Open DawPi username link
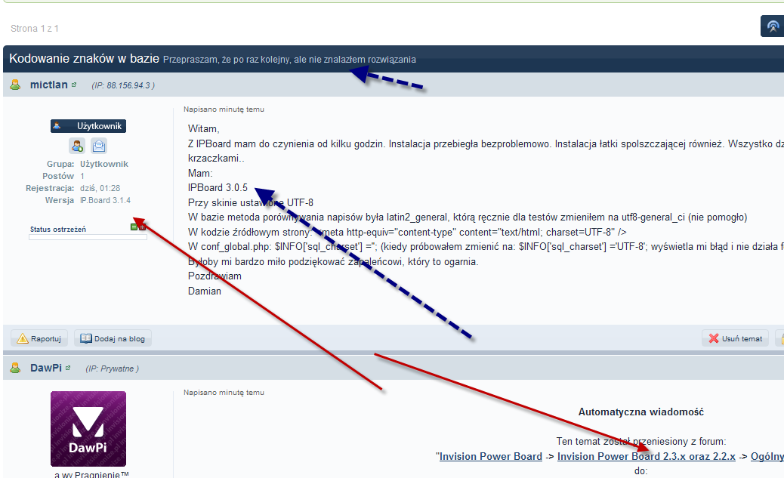 (45, 368)
